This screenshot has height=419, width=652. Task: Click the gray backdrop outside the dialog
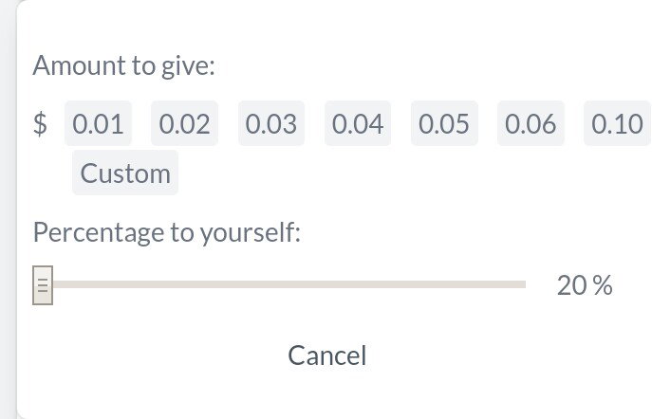[x=8, y=208]
